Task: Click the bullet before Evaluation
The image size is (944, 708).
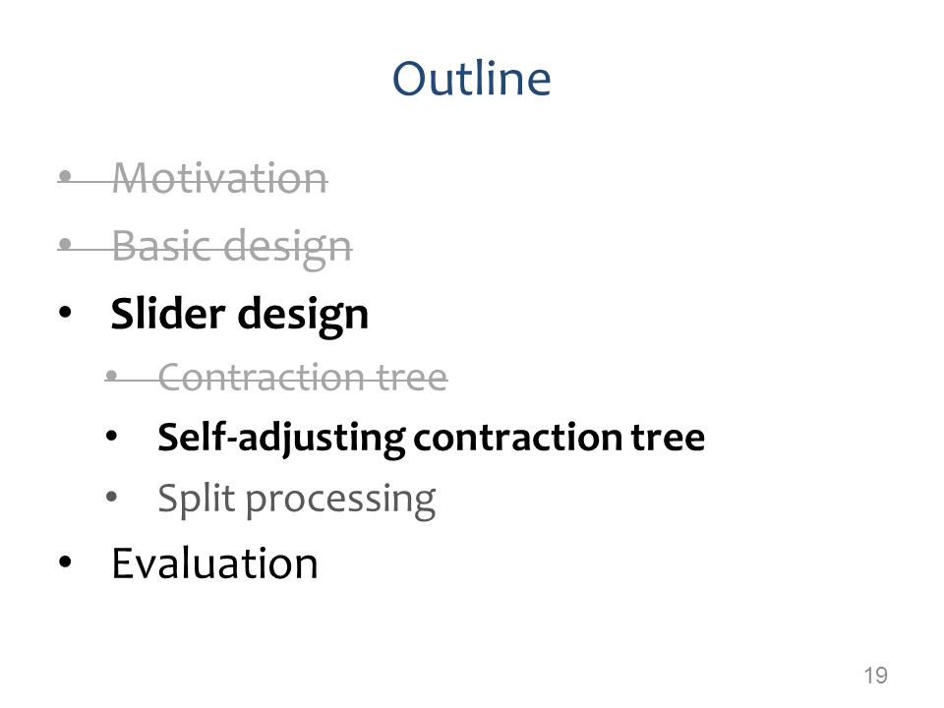Action: [65, 561]
